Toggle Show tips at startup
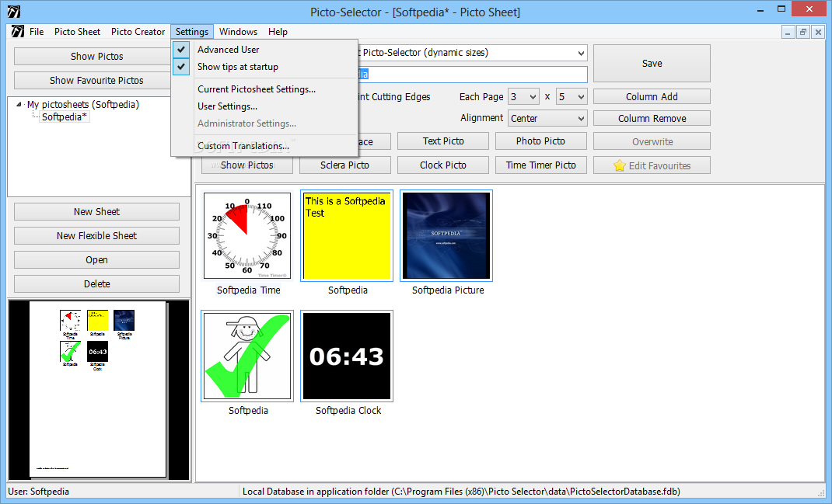Image resolution: width=832 pixels, height=504 pixels. point(265,67)
